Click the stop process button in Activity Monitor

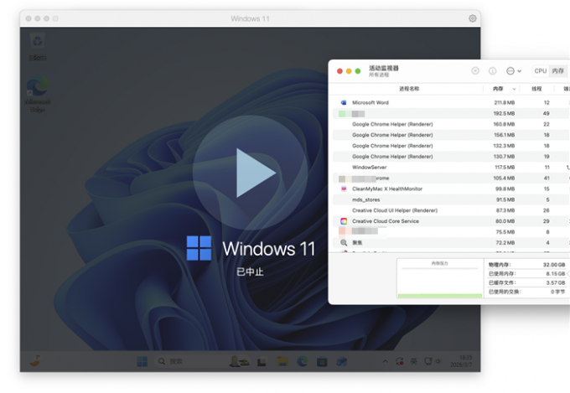point(475,71)
